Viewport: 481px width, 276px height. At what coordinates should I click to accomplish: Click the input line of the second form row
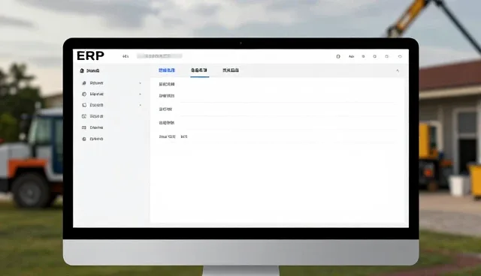289,98
